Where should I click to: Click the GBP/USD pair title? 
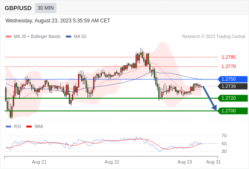pyautogui.click(x=18, y=8)
